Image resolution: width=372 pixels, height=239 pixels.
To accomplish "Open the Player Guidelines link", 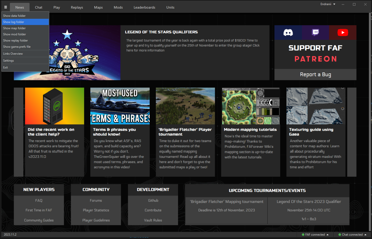I will 96,220.
